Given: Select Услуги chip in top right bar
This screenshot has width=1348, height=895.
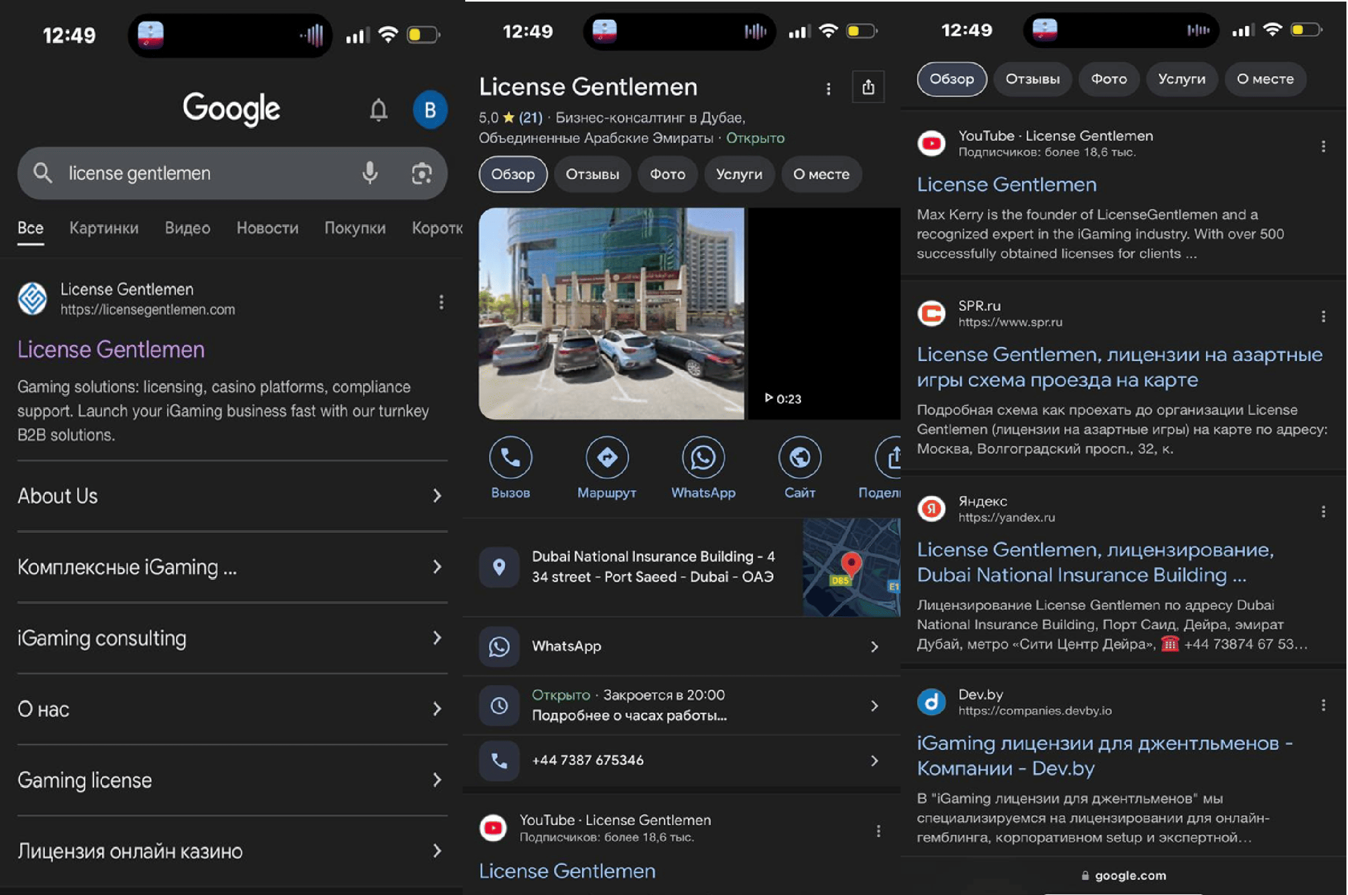Looking at the screenshot, I should coord(1181,79).
